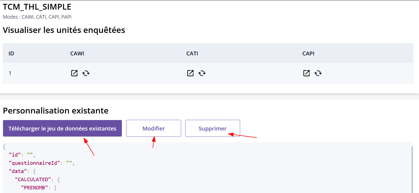Click the TCM_THL_SIMPLE title
Screen dimensions: 419x193
coord(37,7)
